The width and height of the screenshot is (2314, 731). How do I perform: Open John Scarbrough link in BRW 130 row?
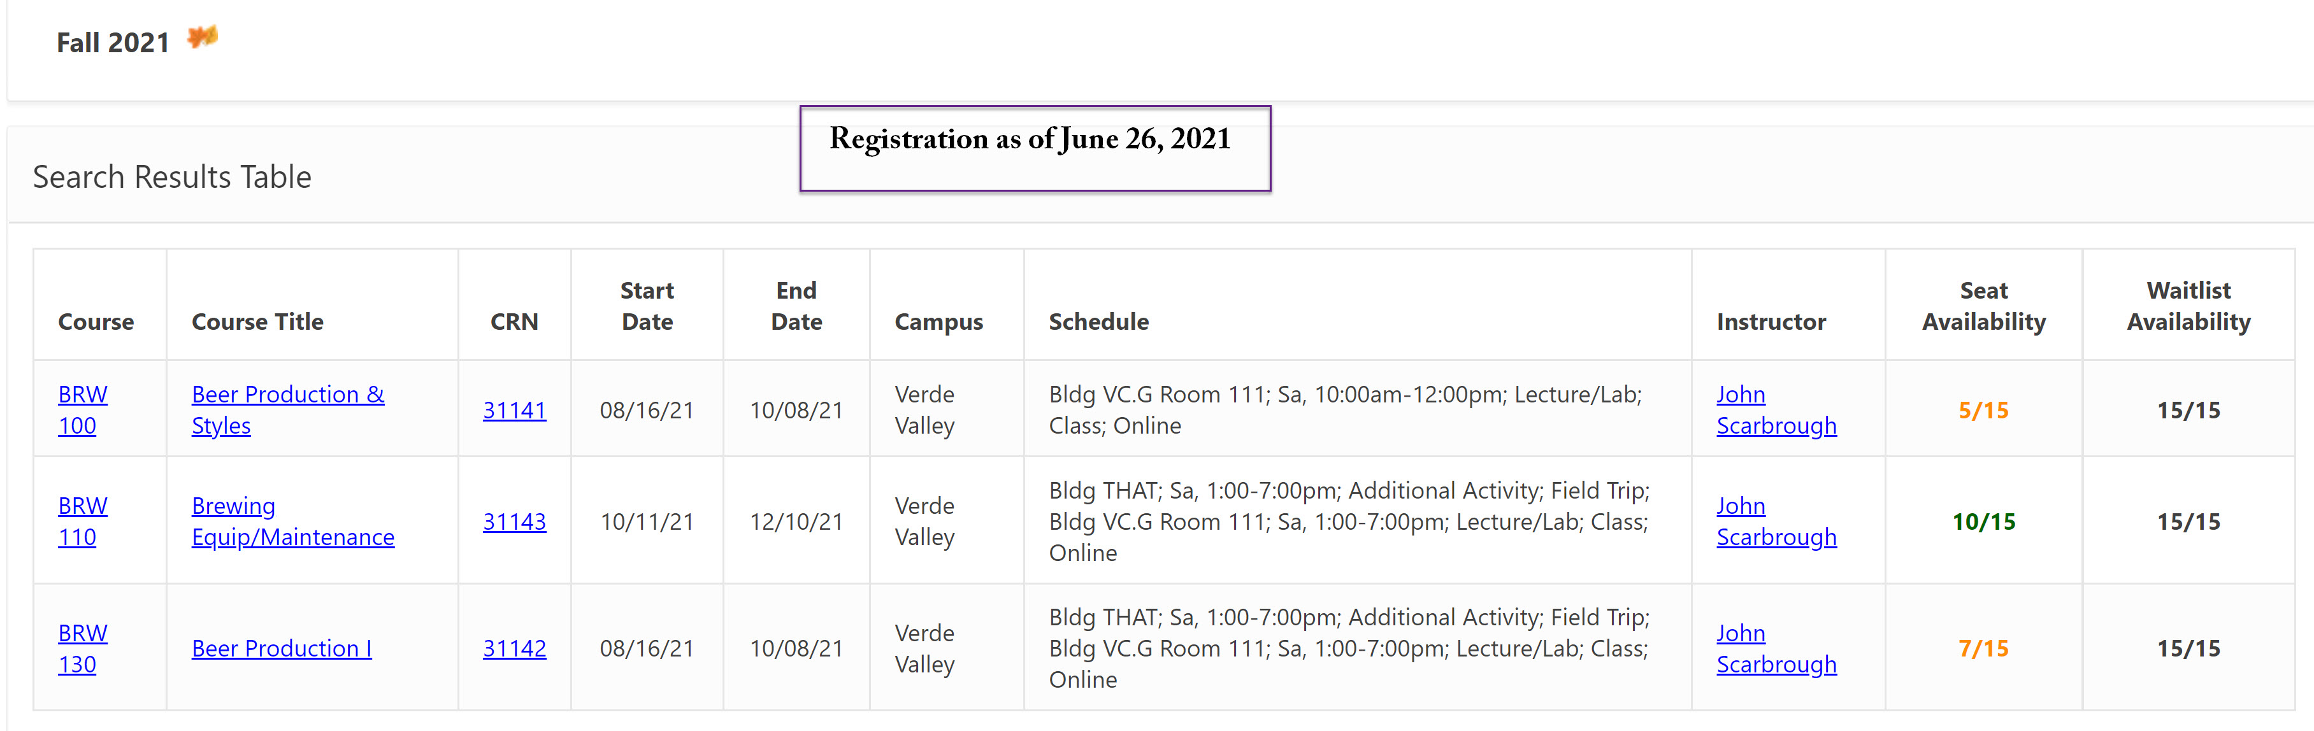(x=1776, y=648)
